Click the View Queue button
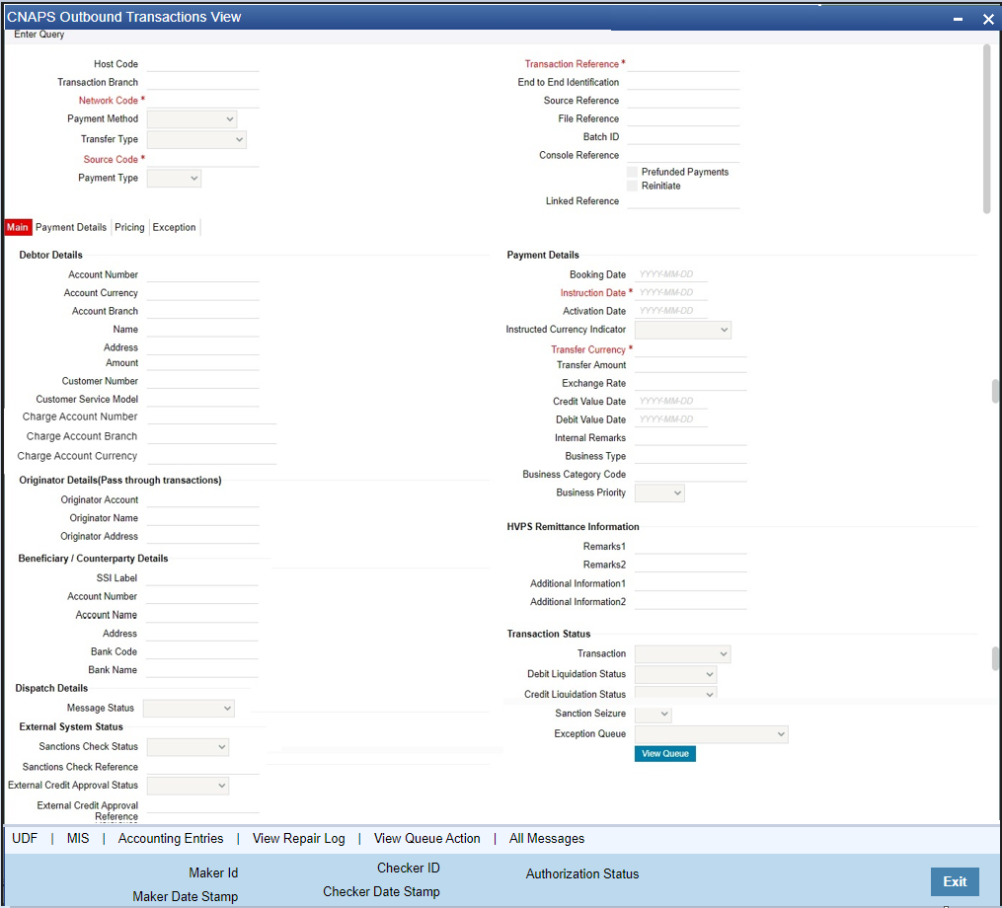 665,754
